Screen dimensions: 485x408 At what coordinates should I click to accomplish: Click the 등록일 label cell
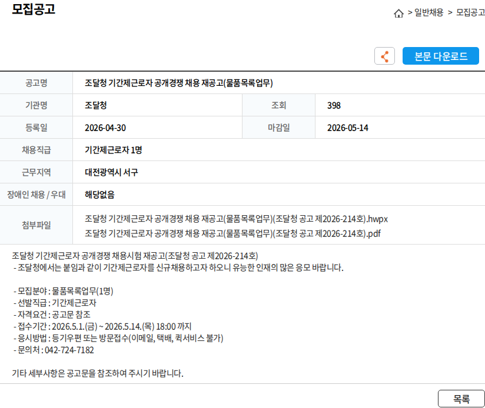[36, 128]
